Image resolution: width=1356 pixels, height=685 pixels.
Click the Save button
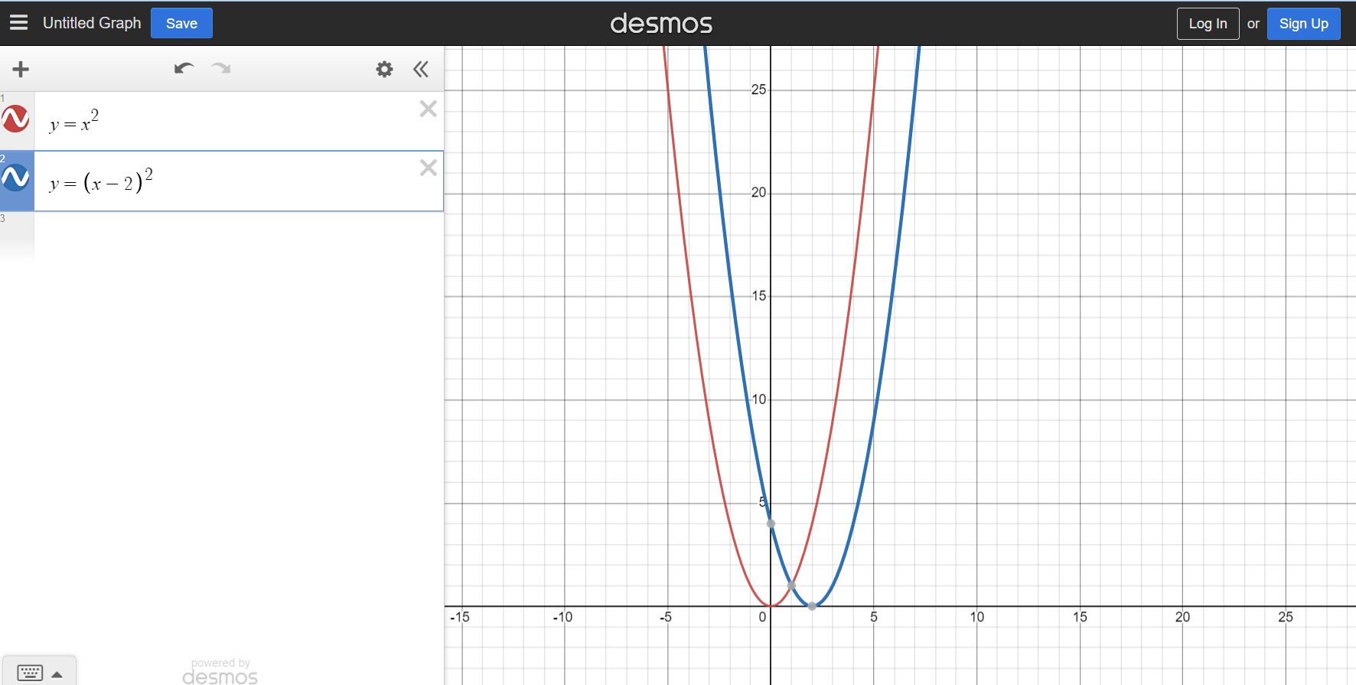pyautogui.click(x=181, y=23)
